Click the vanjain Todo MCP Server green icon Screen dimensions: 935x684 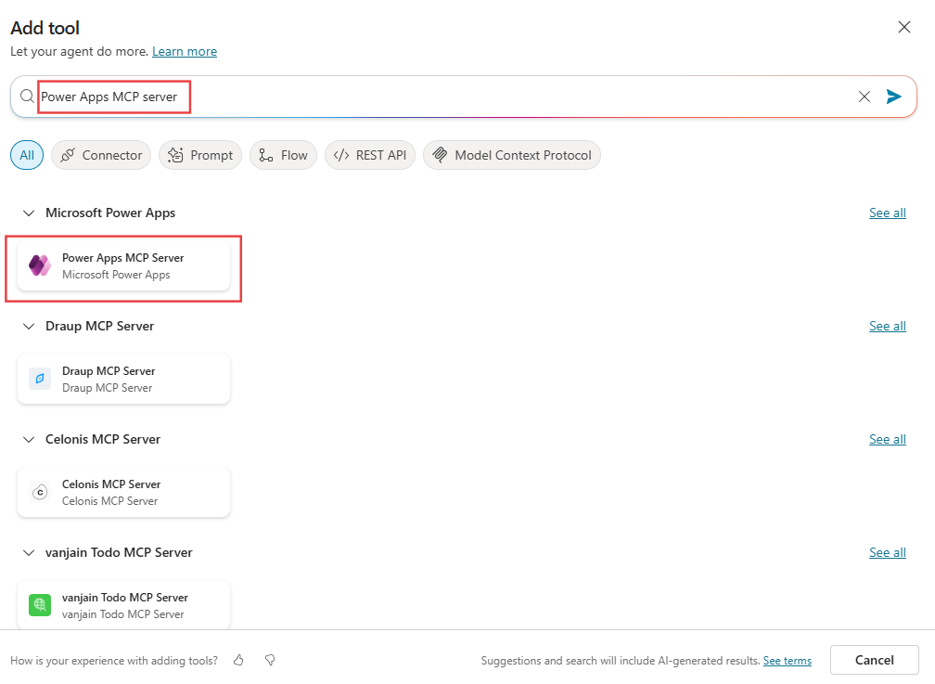click(39, 604)
